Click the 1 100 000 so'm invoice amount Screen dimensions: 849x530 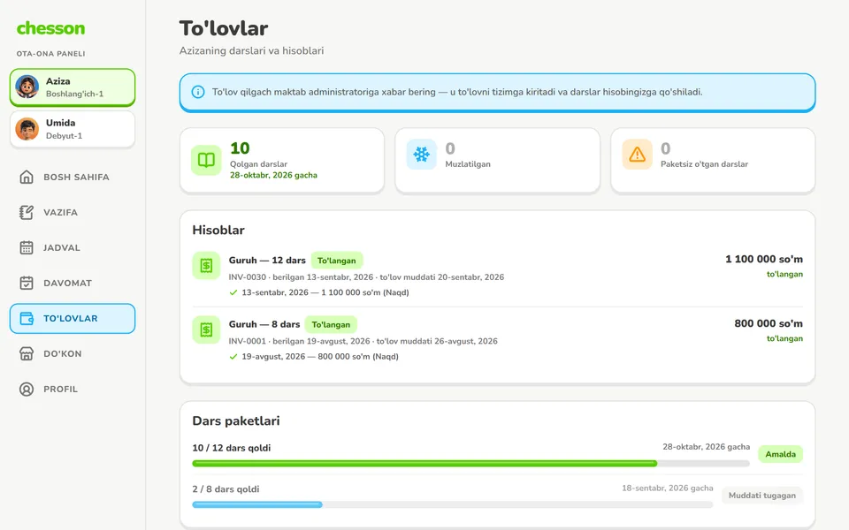(764, 259)
